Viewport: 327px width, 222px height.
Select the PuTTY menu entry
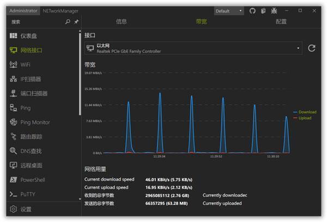pos(43,194)
